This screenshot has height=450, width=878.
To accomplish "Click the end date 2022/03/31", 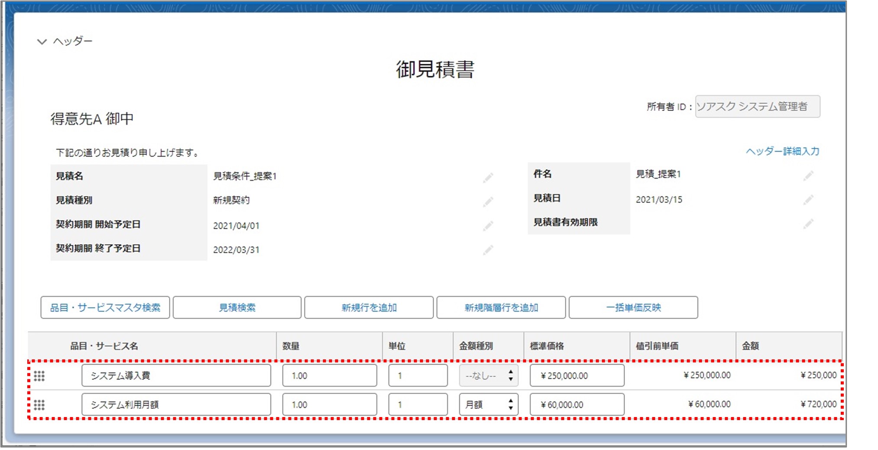I will (236, 250).
